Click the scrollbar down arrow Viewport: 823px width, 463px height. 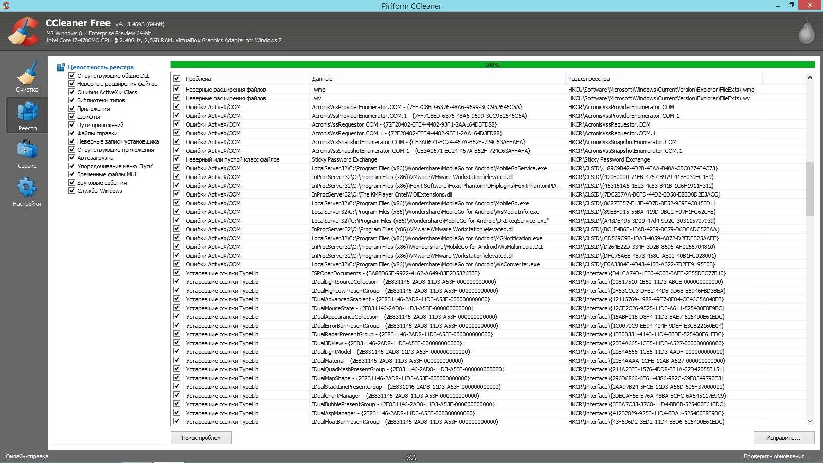coord(810,421)
